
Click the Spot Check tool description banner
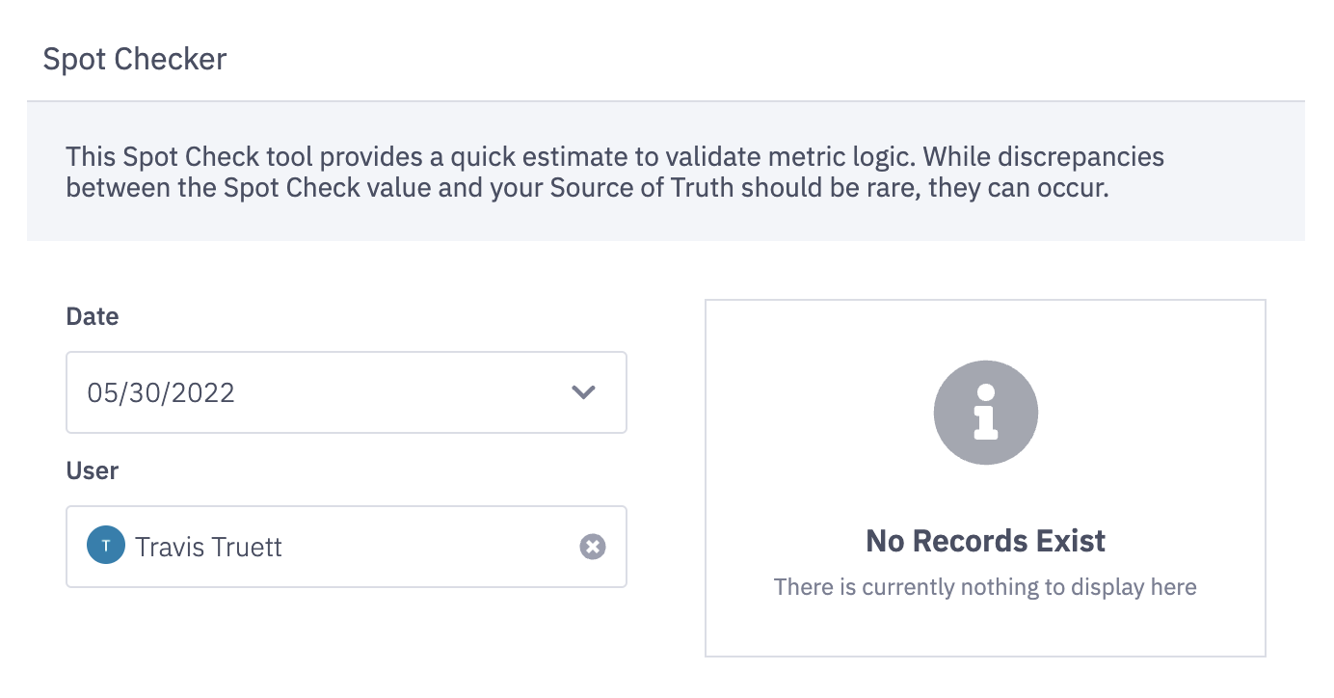click(x=665, y=171)
